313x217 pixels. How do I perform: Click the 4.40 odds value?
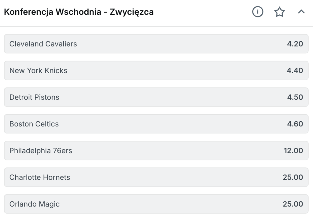(x=295, y=70)
